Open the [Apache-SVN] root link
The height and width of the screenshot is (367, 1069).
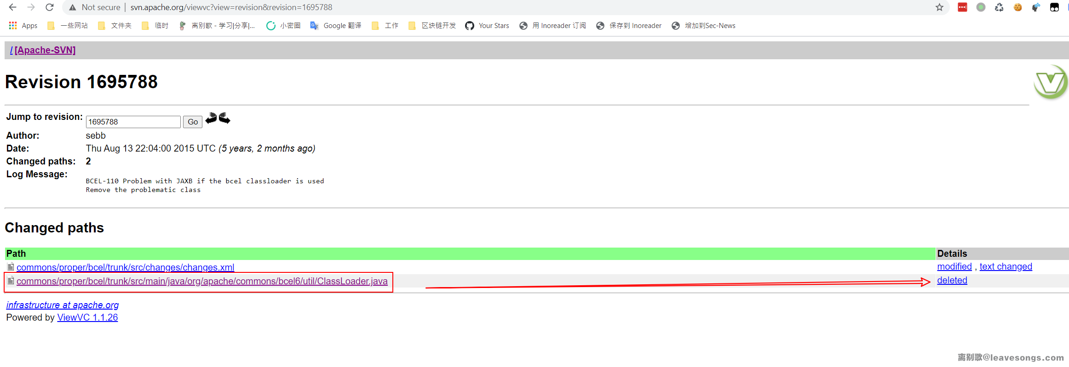click(45, 50)
